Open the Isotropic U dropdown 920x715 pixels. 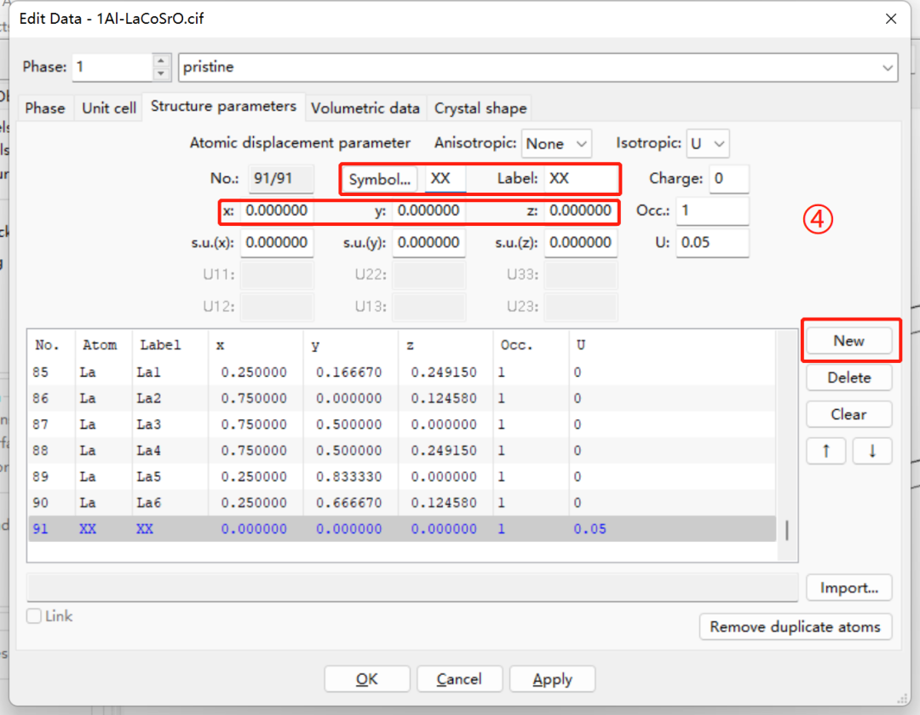coord(709,144)
